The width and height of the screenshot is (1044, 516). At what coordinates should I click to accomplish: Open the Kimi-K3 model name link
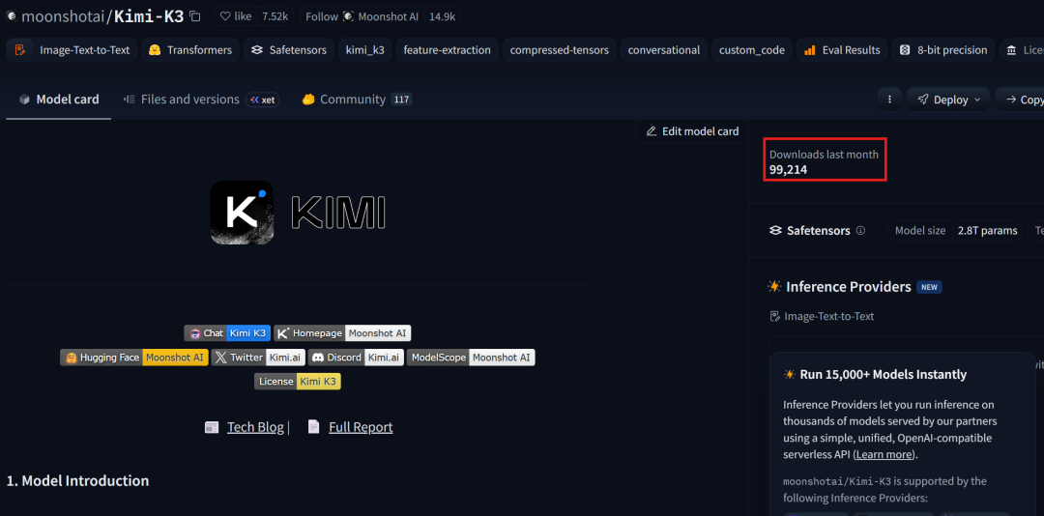coord(149,16)
